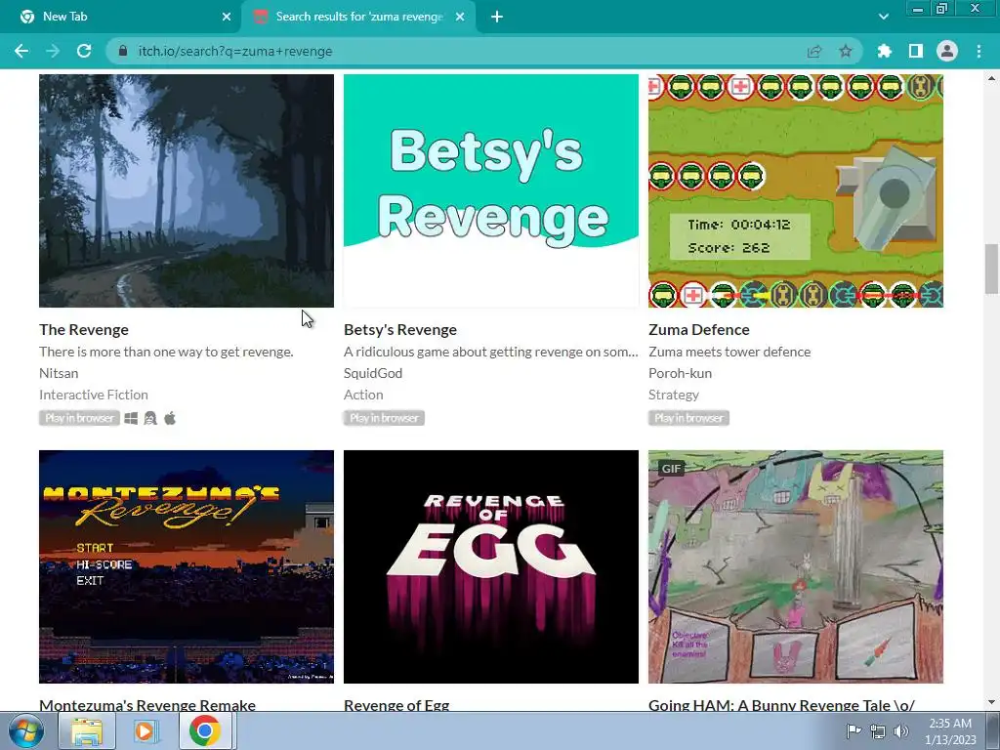Open the Chrome profile avatar
This screenshot has height=750, width=1000.
click(947, 51)
